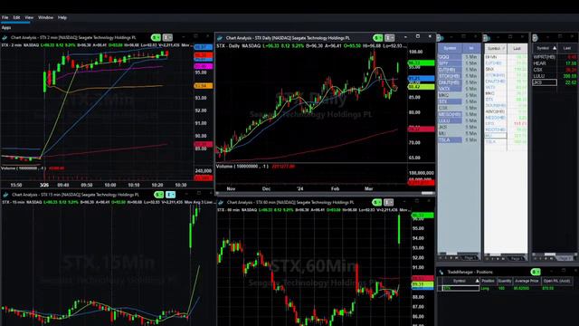
Task: Toggle the green link pill in TradeManager Positions
Action: [536, 272]
